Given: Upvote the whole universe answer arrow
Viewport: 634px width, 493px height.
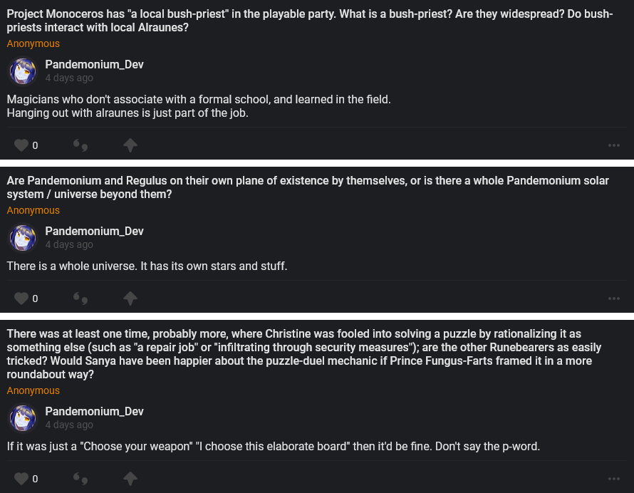Looking at the screenshot, I should (130, 298).
